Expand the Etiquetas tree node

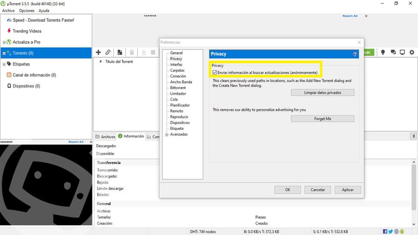(4, 64)
